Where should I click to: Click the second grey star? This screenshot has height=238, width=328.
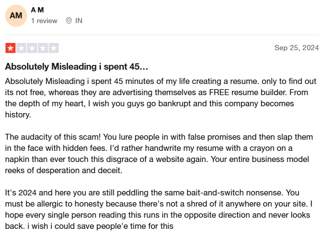click(22, 48)
